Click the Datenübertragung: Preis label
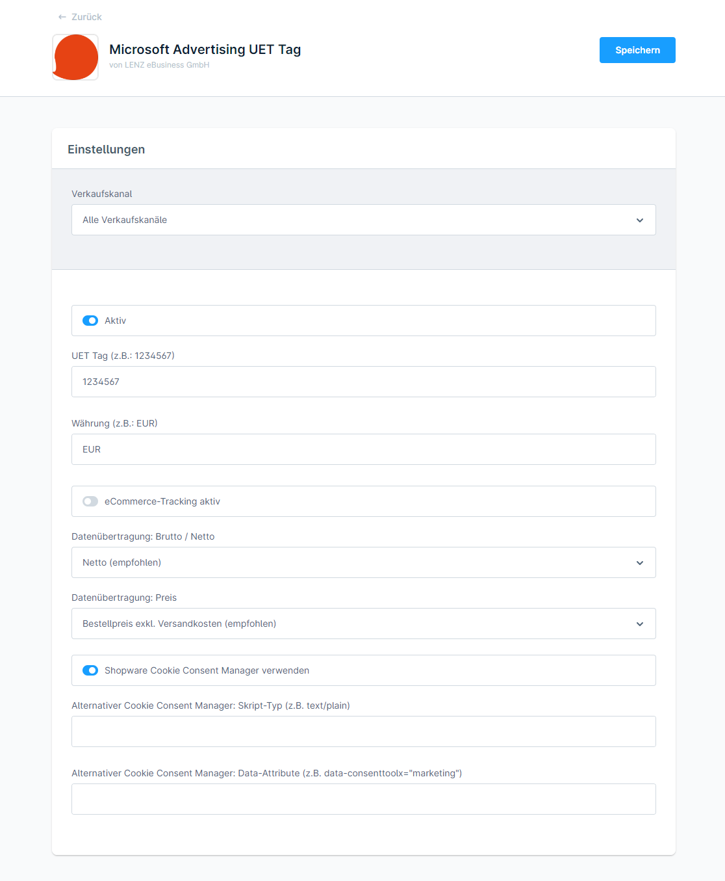Viewport: 725px width, 881px height. pos(124,598)
